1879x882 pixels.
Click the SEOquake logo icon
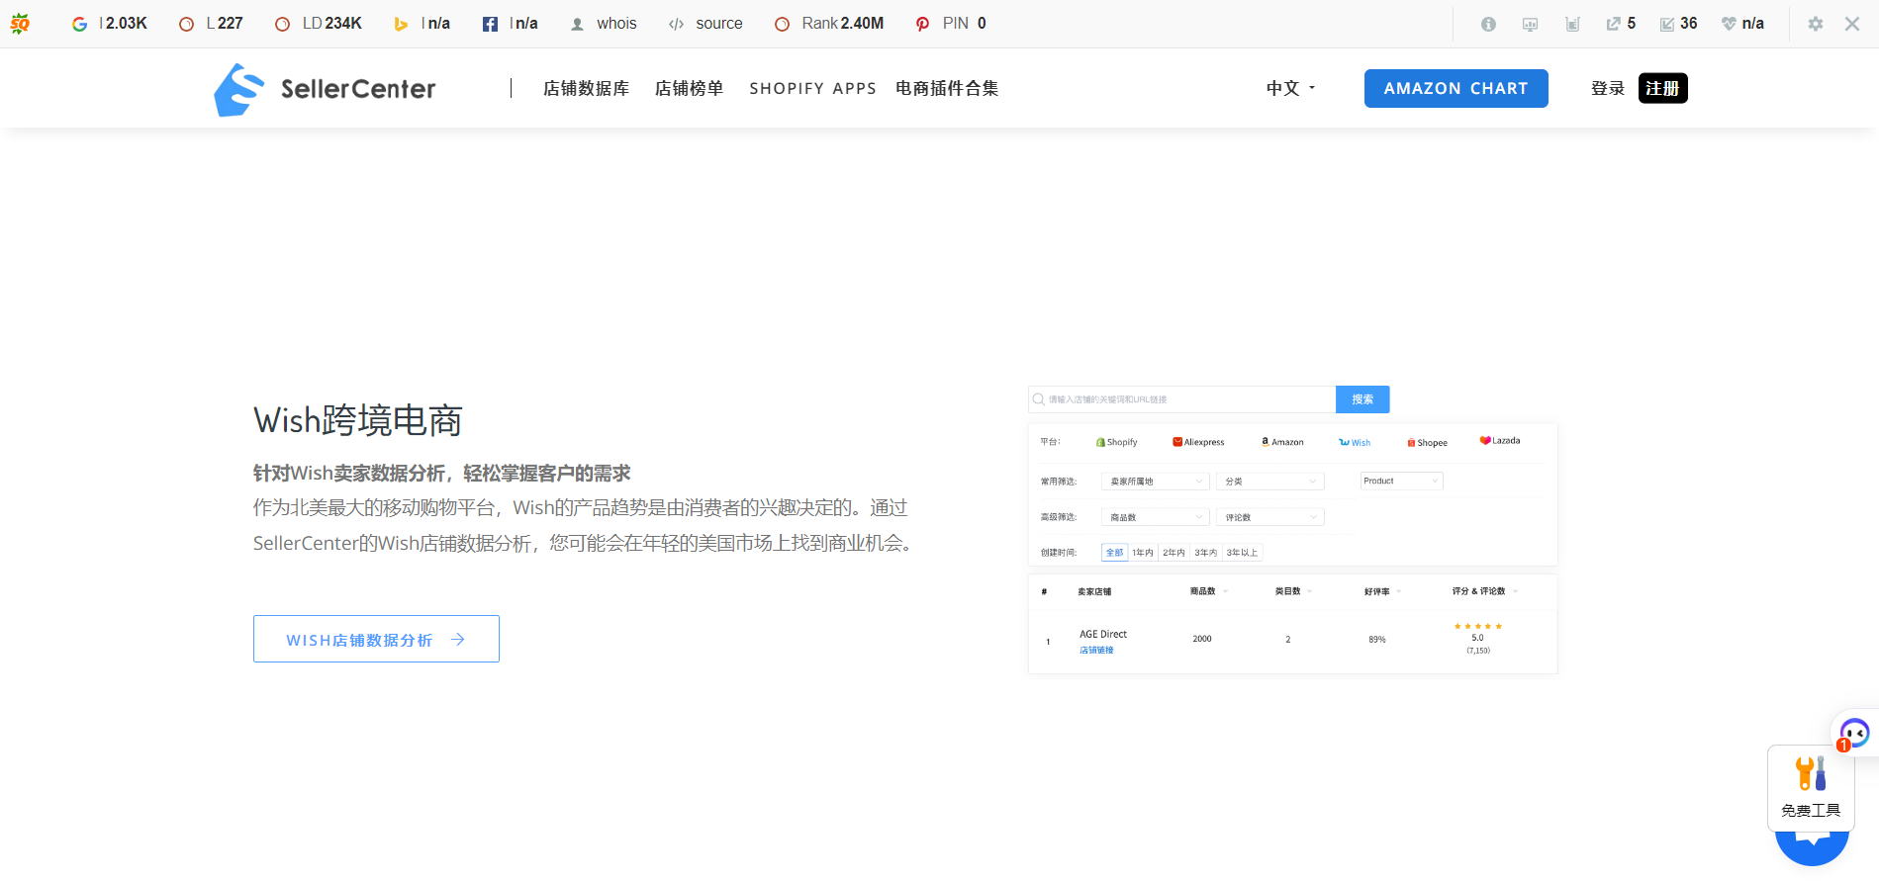click(20, 24)
